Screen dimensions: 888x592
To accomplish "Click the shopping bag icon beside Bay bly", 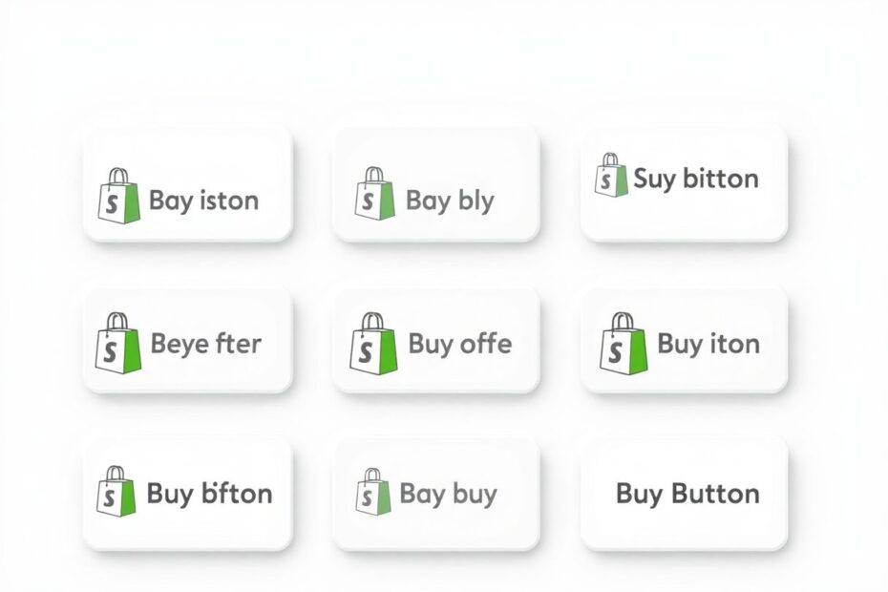I will click(375, 193).
